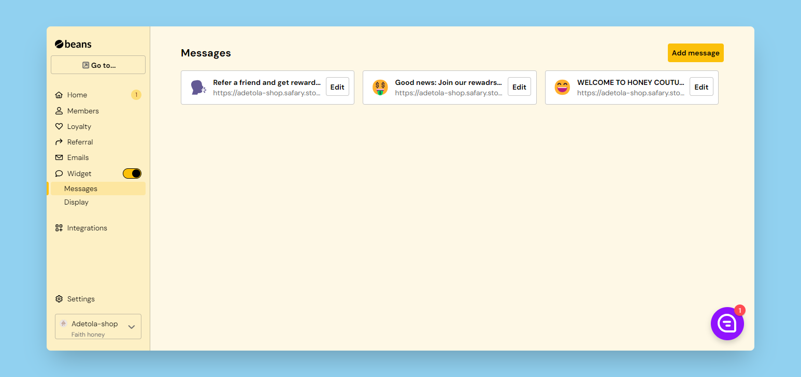The width and height of the screenshot is (801, 377).
Task: Click the URL under WELCOME message
Action: point(631,93)
